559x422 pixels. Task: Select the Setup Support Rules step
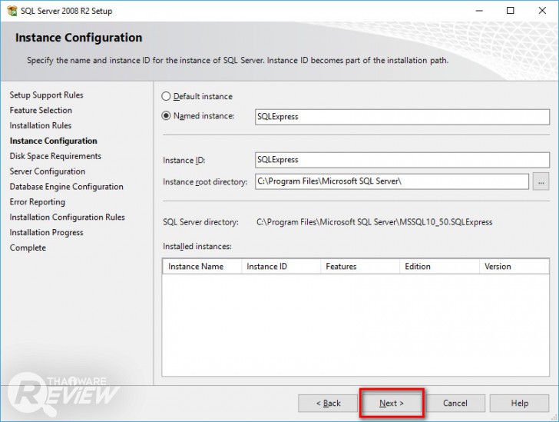pos(46,95)
